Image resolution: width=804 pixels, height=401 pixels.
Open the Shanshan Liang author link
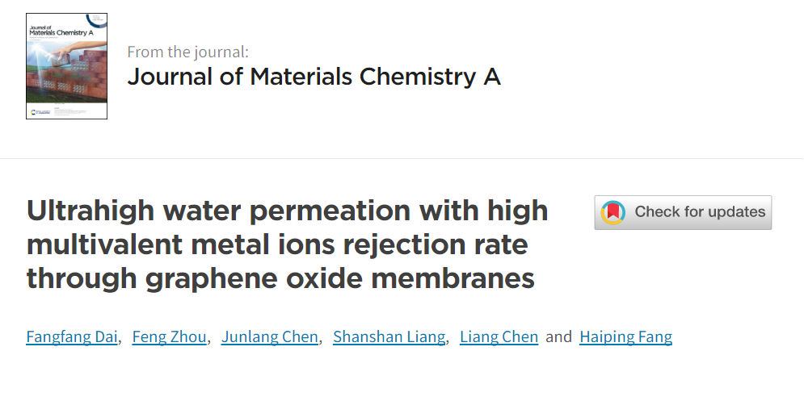[389, 336]
